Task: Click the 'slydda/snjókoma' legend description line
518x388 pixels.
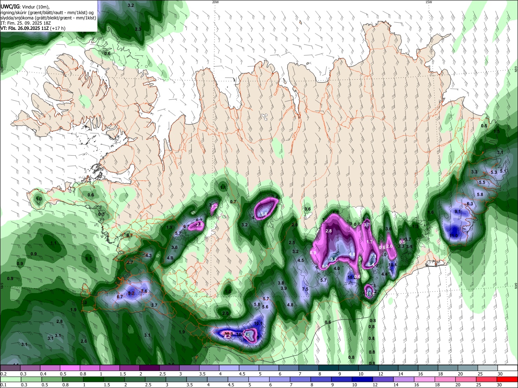Action: [x=48, y=17]
